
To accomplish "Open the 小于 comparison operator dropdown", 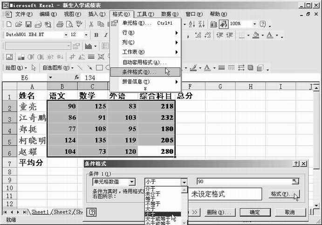I will tap(184, 182).
